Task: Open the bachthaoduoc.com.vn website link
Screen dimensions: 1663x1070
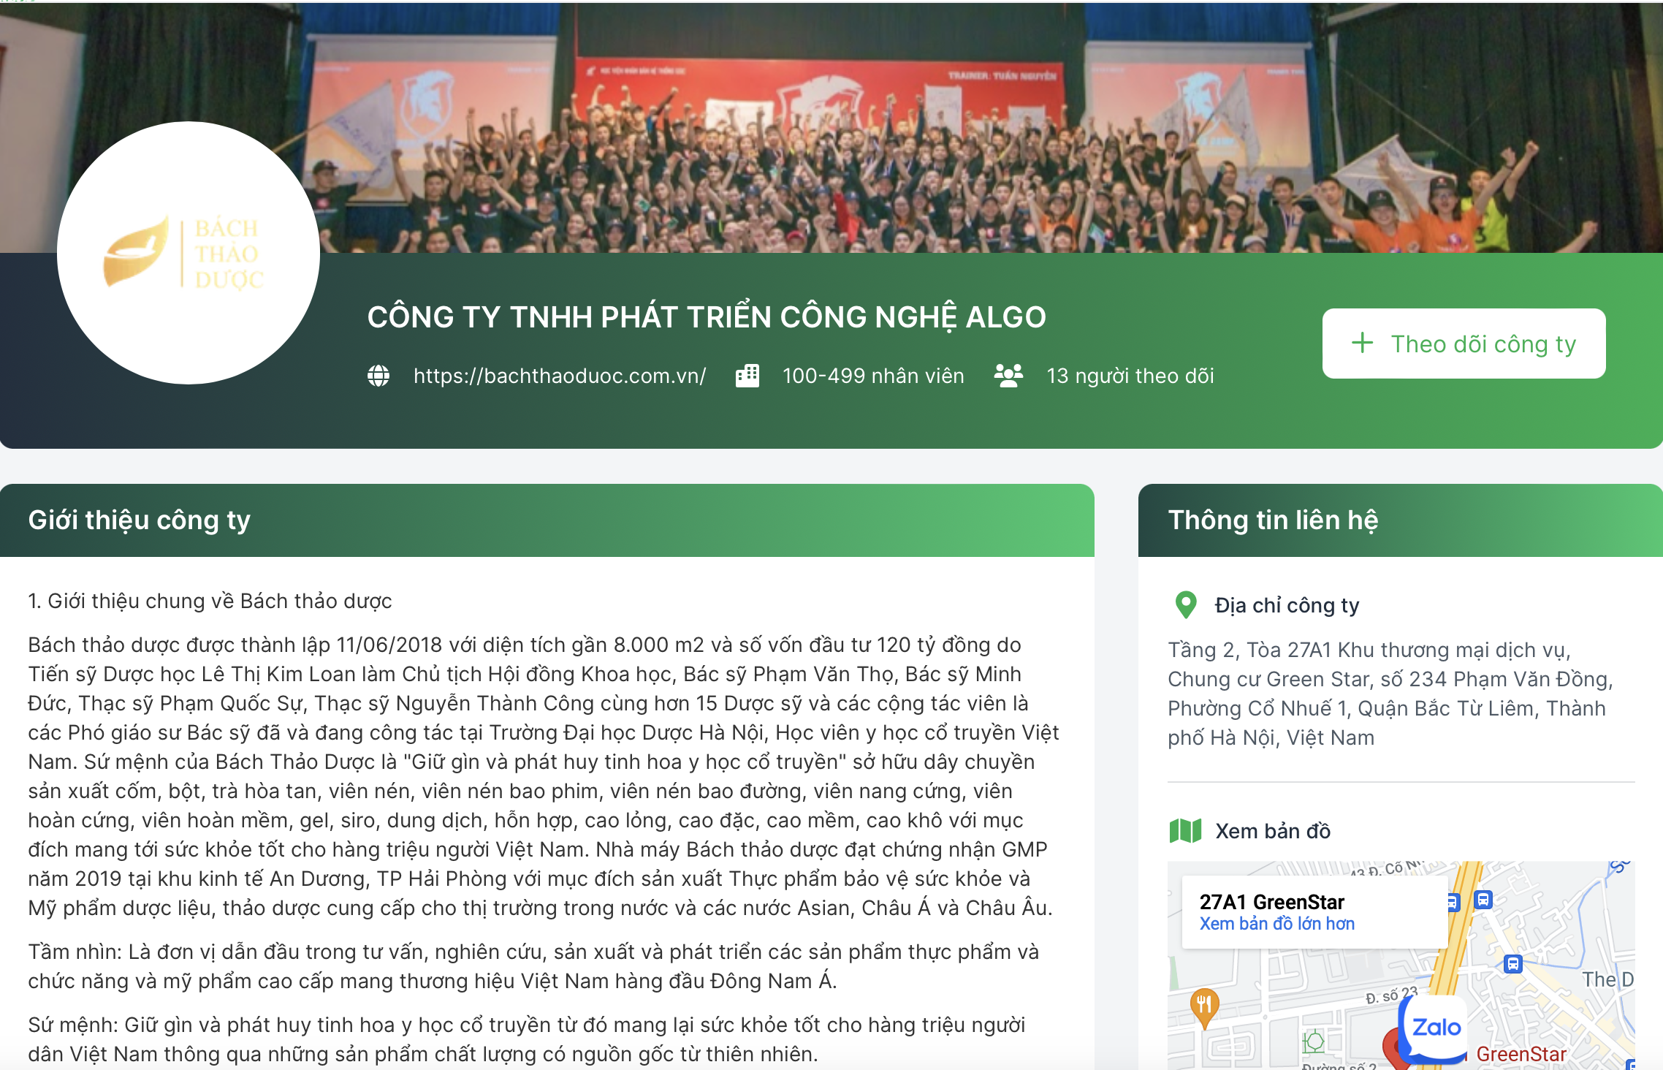Action: click(560, 376)
